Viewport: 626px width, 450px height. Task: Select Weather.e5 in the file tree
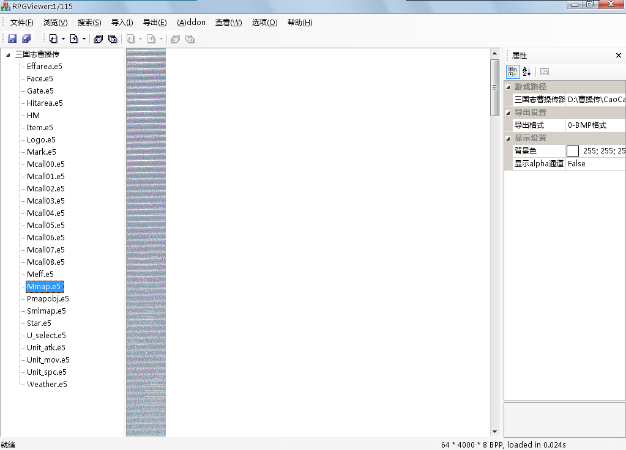[x=47, y=385]
